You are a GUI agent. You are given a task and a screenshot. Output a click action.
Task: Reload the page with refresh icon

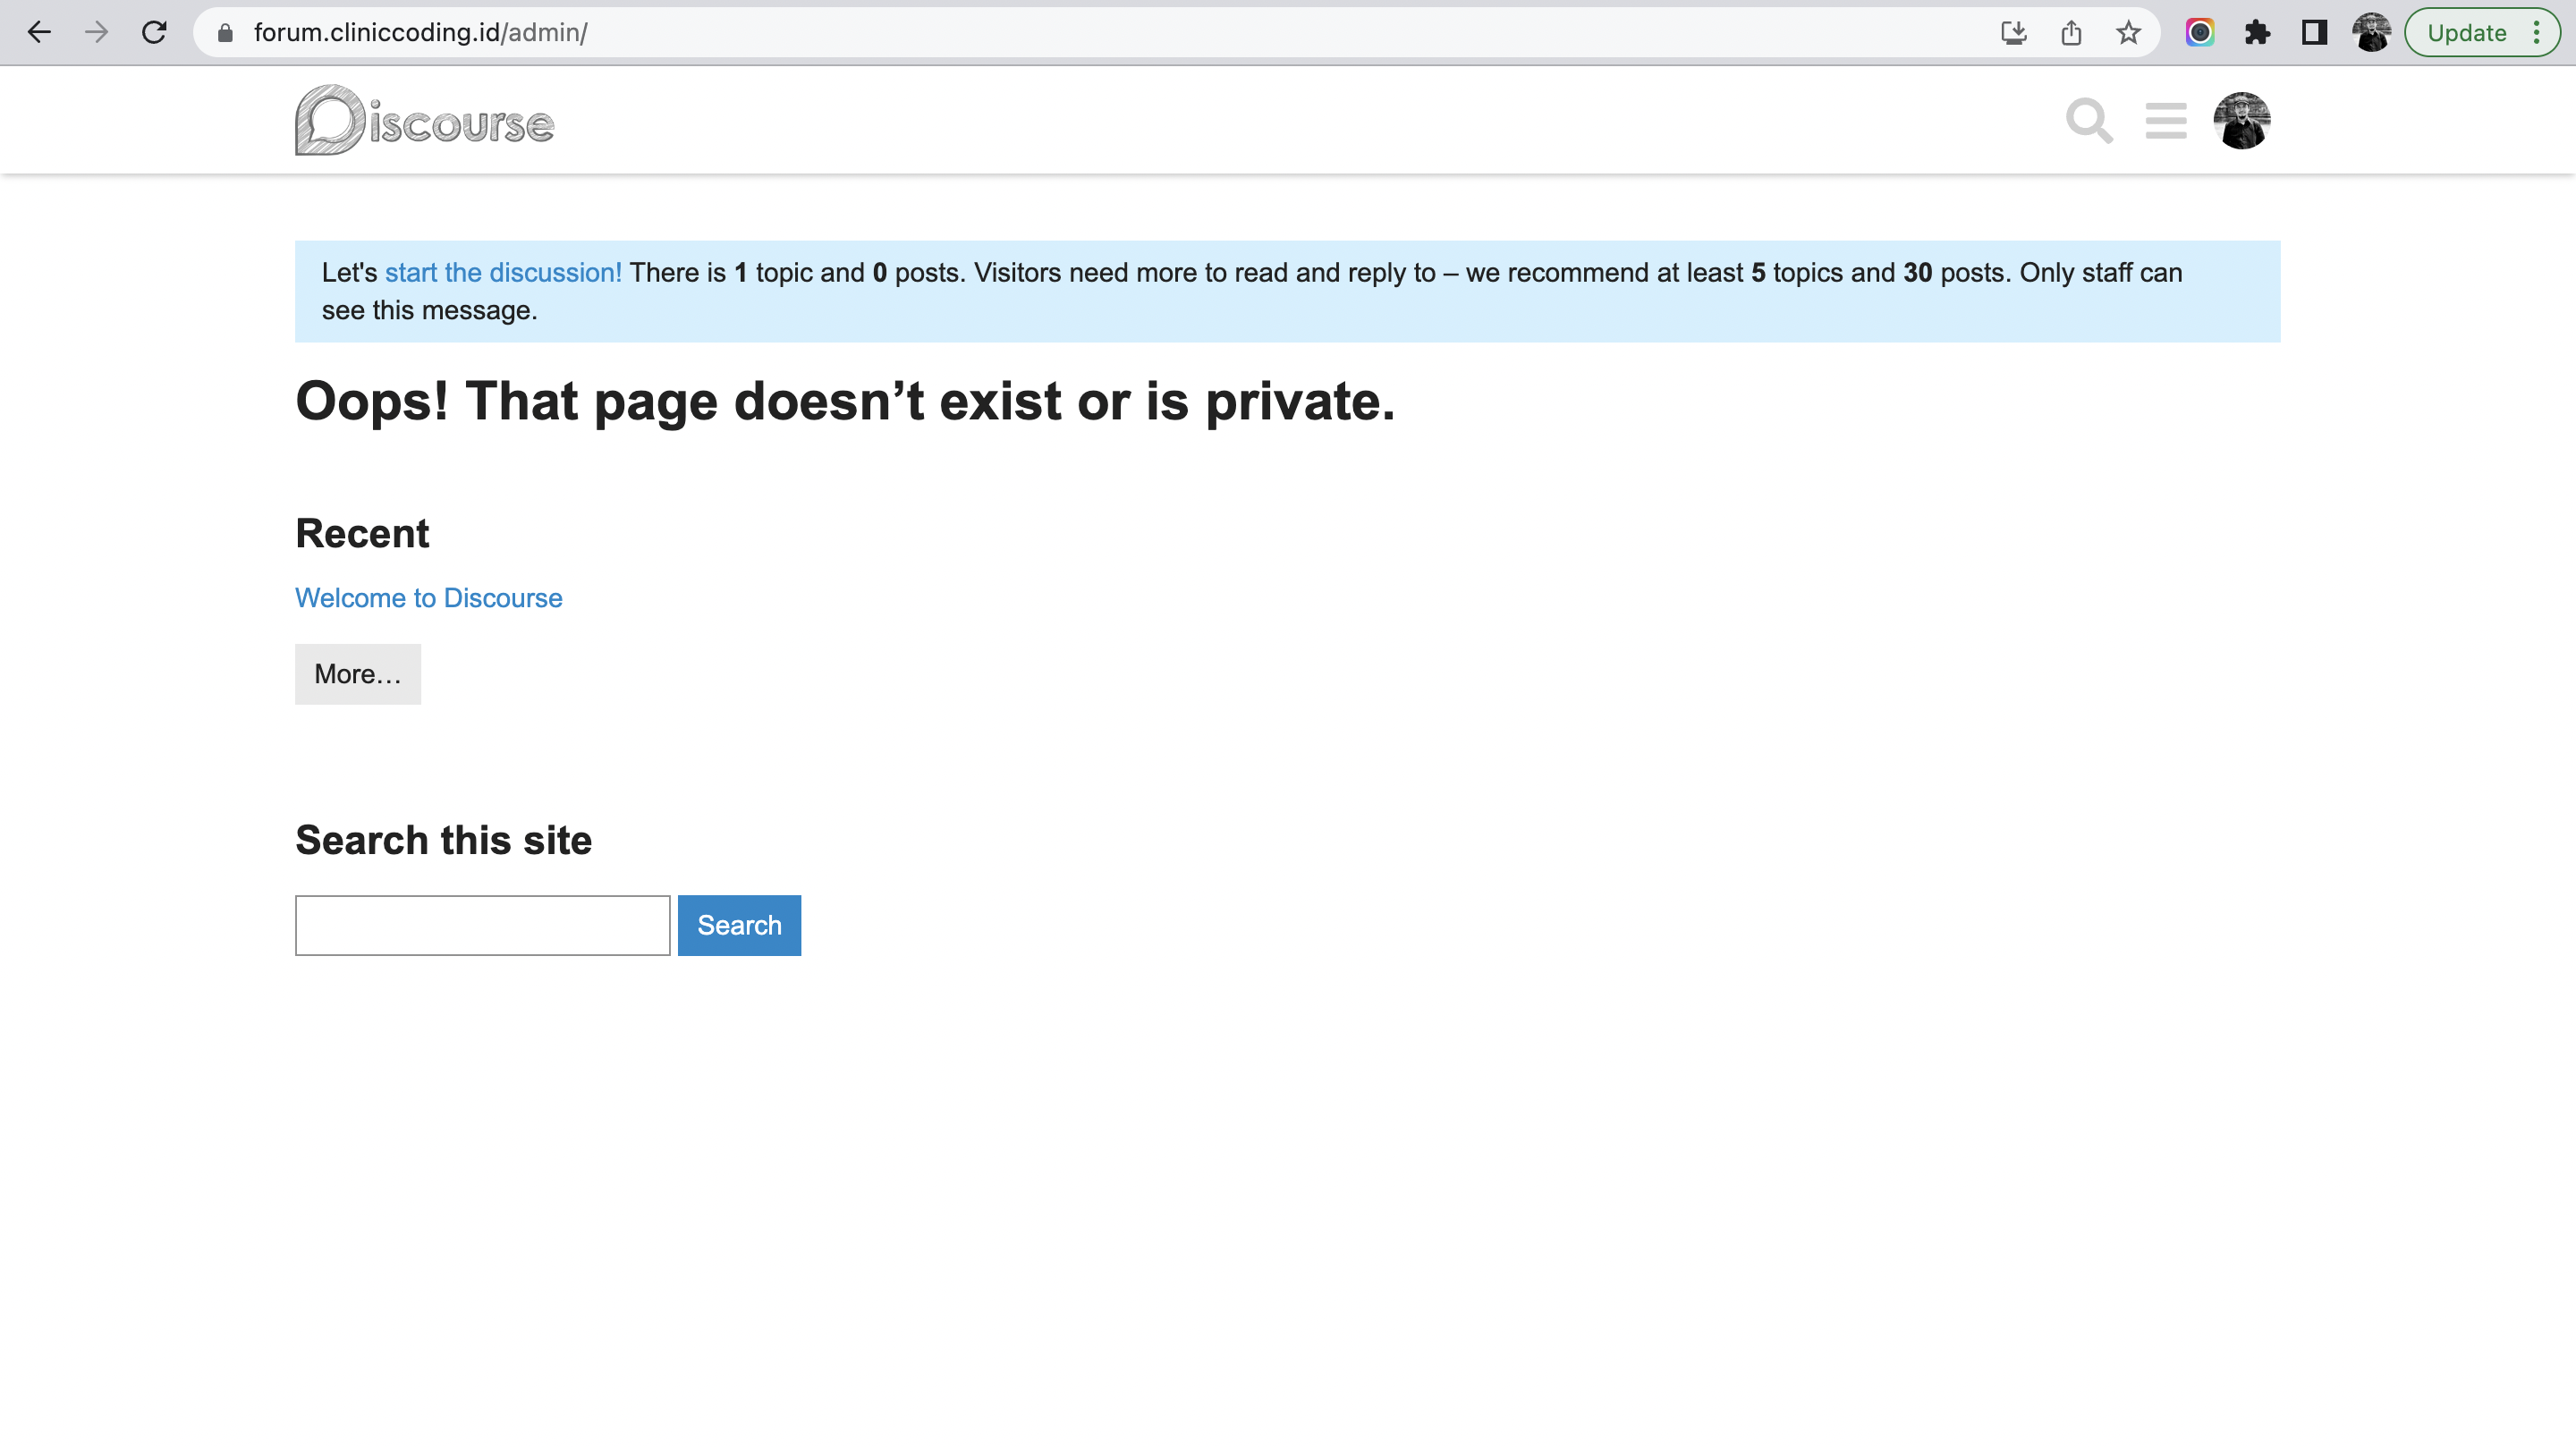(154, 33)
